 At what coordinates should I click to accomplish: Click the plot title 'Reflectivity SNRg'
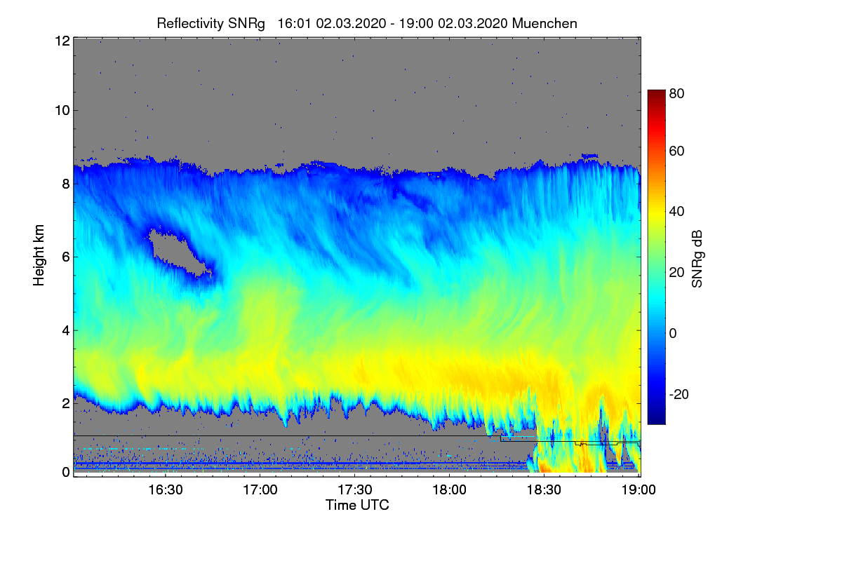coord(210,23)
